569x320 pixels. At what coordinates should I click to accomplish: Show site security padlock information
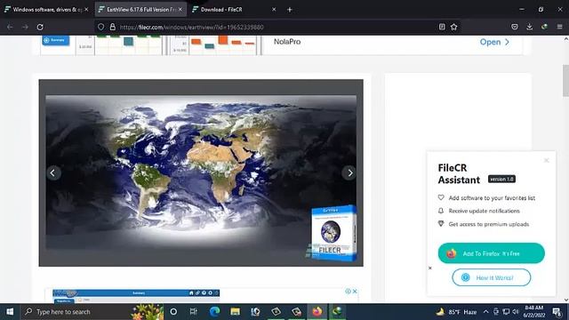tap(113, 27)
